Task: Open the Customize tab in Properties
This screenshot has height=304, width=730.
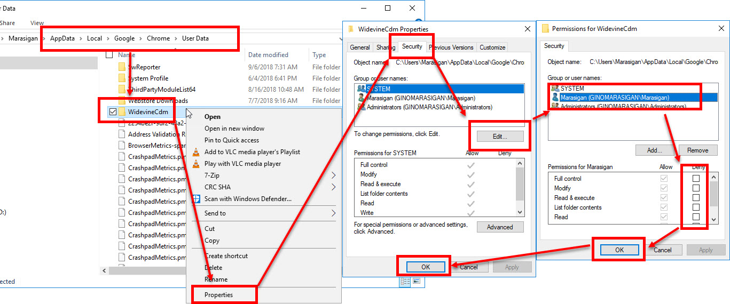Action: pos(492,47)
